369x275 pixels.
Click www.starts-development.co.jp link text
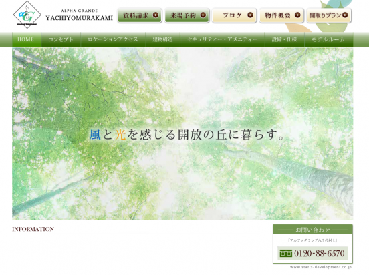click(321, 267)
